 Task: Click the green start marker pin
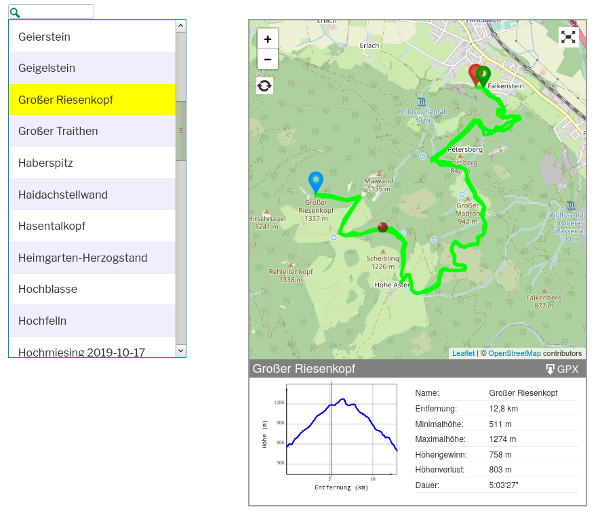pyautogui.click(x=483, y=77)
